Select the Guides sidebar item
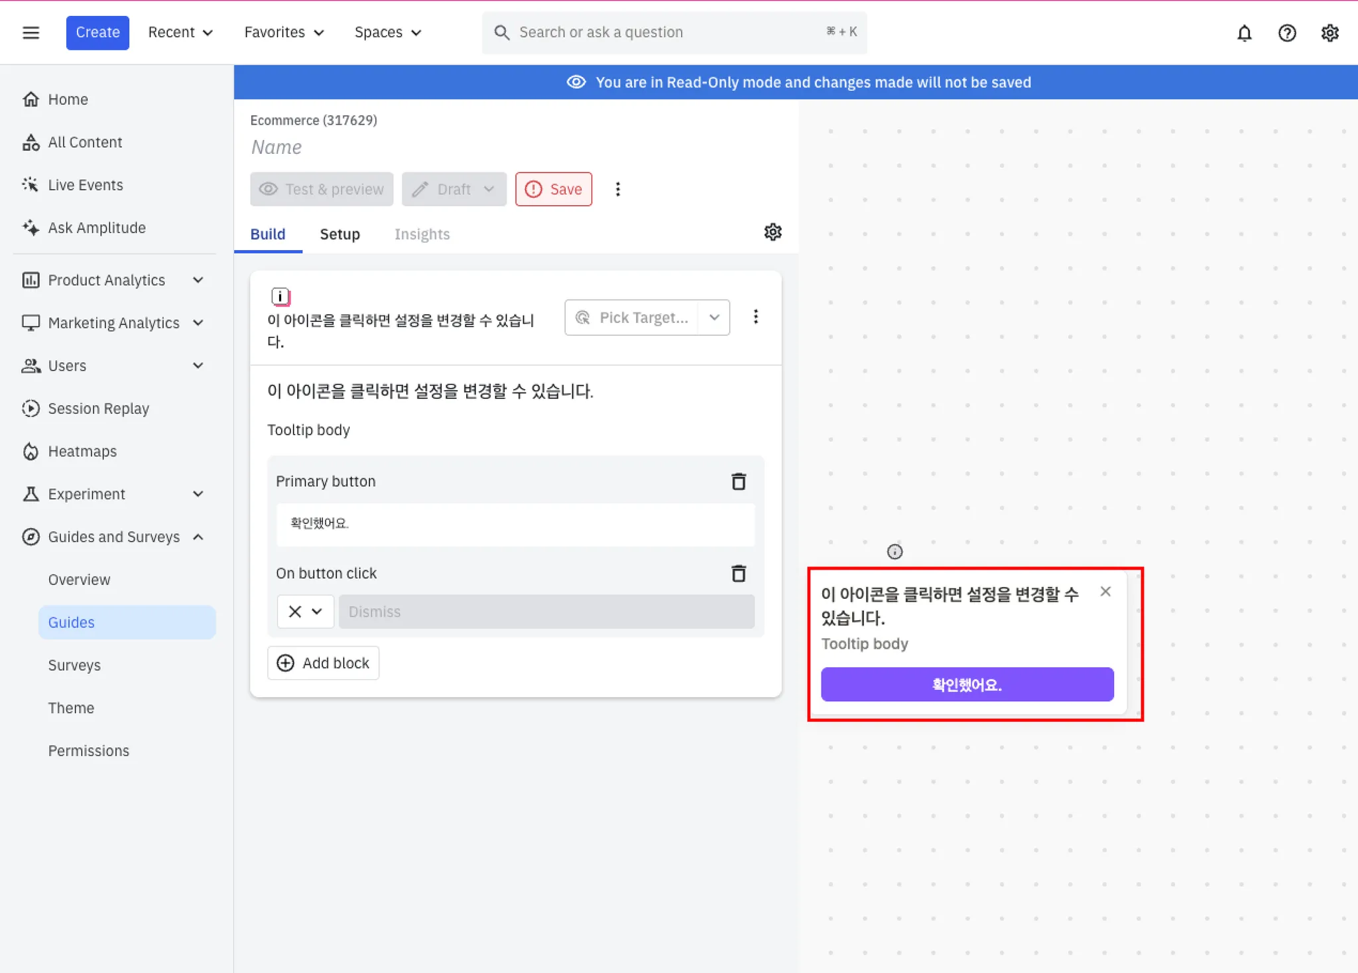Image resolution: width=1358 pixels, height=973 pixels. pyautogui.click(x=127, y=622)
